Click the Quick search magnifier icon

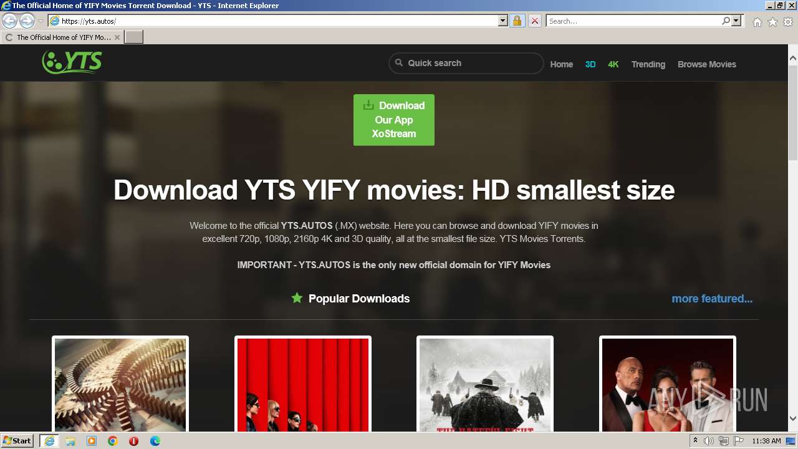399,63
